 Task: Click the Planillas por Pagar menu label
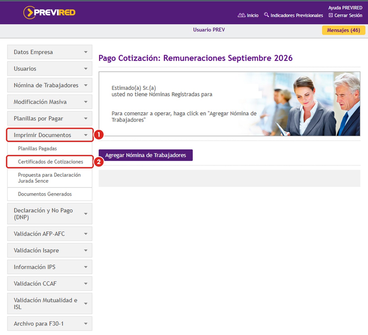pos(38,119)
